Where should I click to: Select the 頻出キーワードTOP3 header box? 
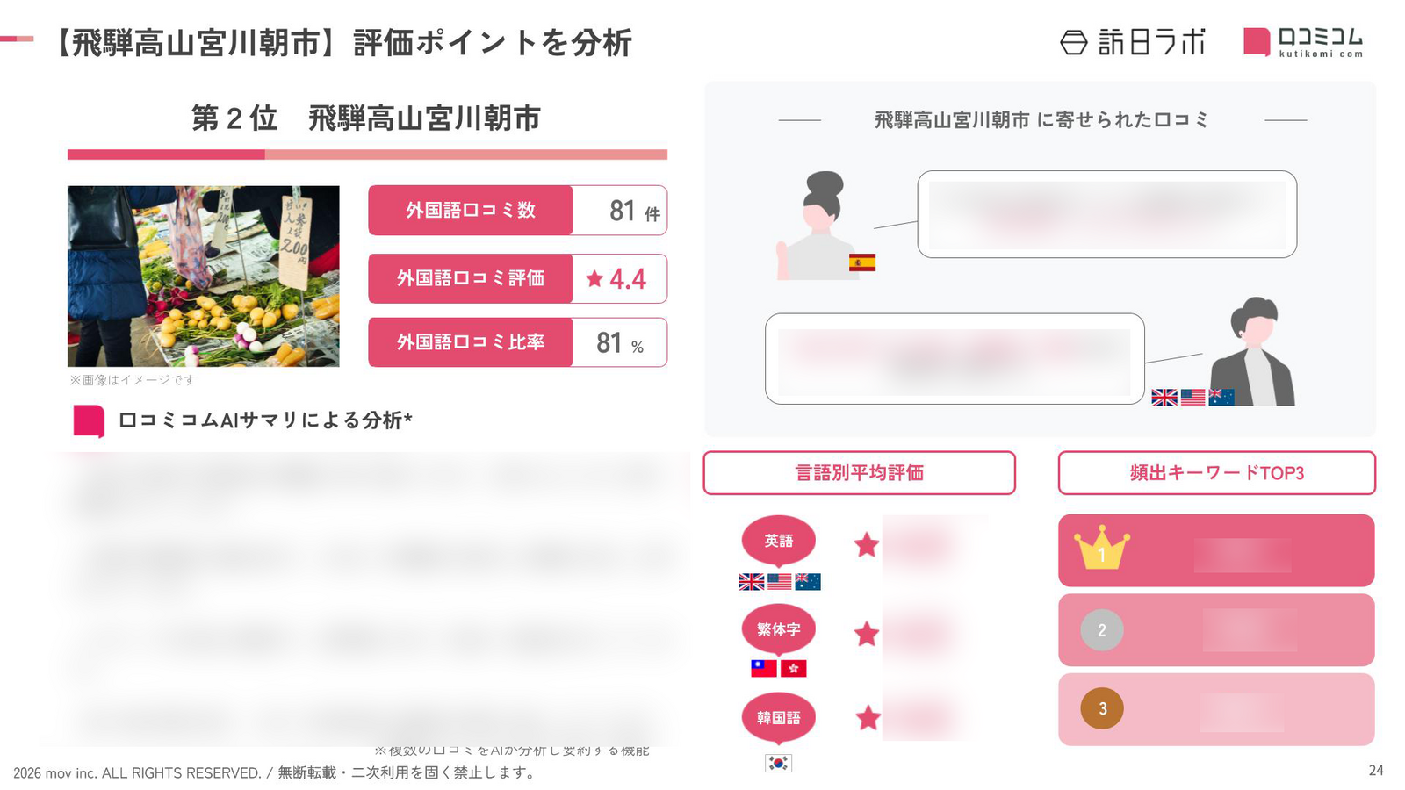pos(1216,473)
